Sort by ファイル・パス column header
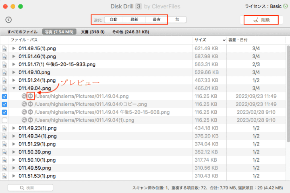Image resolution: width=290 pixels, height=193 pixels. tap(101, 40)
